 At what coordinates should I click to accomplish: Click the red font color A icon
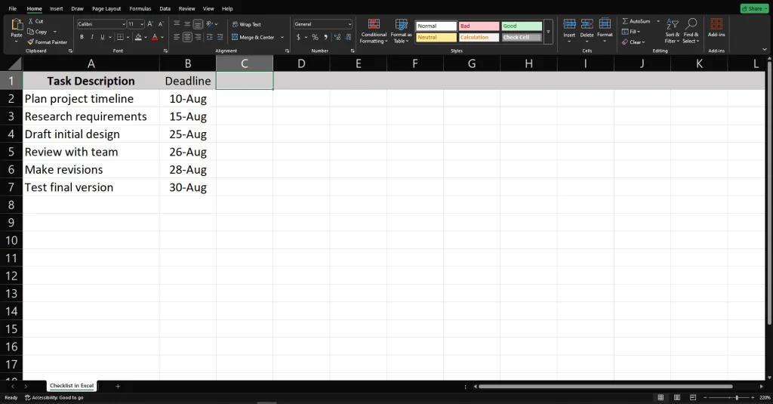coord(155,37)
